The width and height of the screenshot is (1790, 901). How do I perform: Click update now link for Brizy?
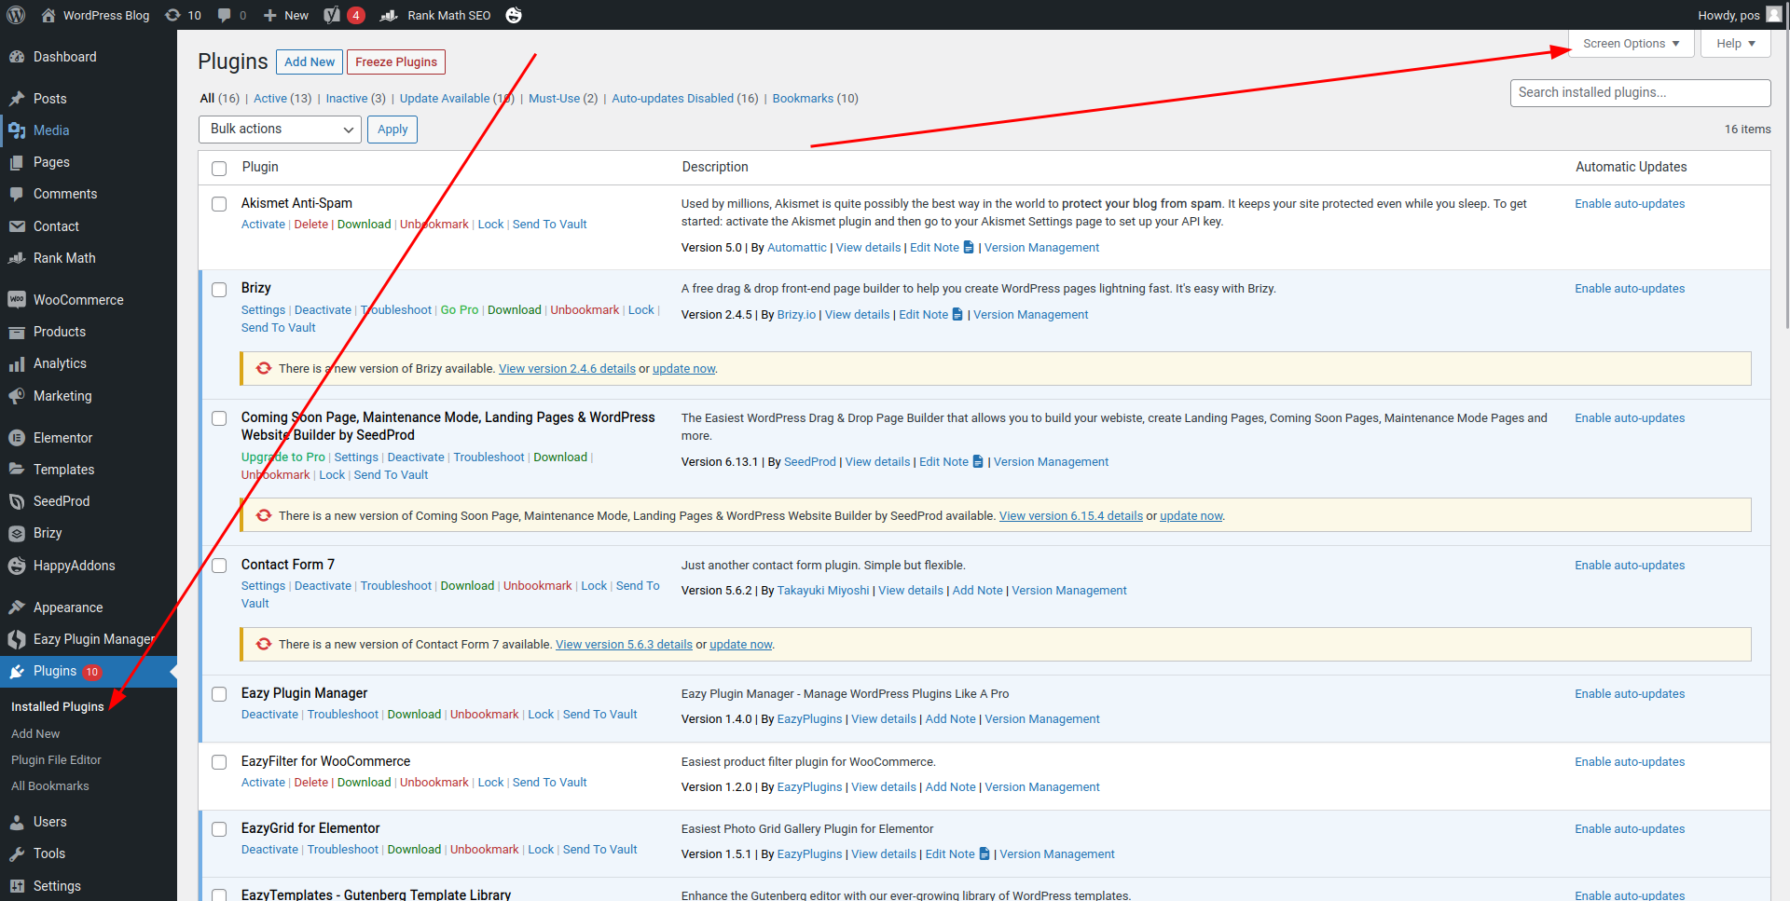coord(683,369)
